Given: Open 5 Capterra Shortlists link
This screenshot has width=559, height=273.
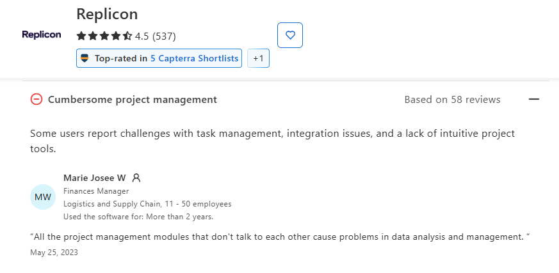Looking at the screenshot, I should coord(194,58).
